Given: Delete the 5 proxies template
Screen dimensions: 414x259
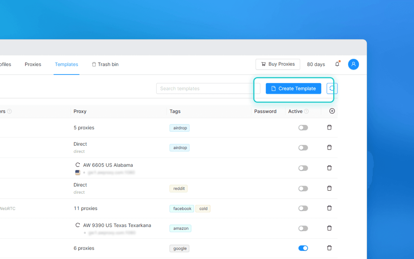Looking at the screenshot, I should 329,127.
